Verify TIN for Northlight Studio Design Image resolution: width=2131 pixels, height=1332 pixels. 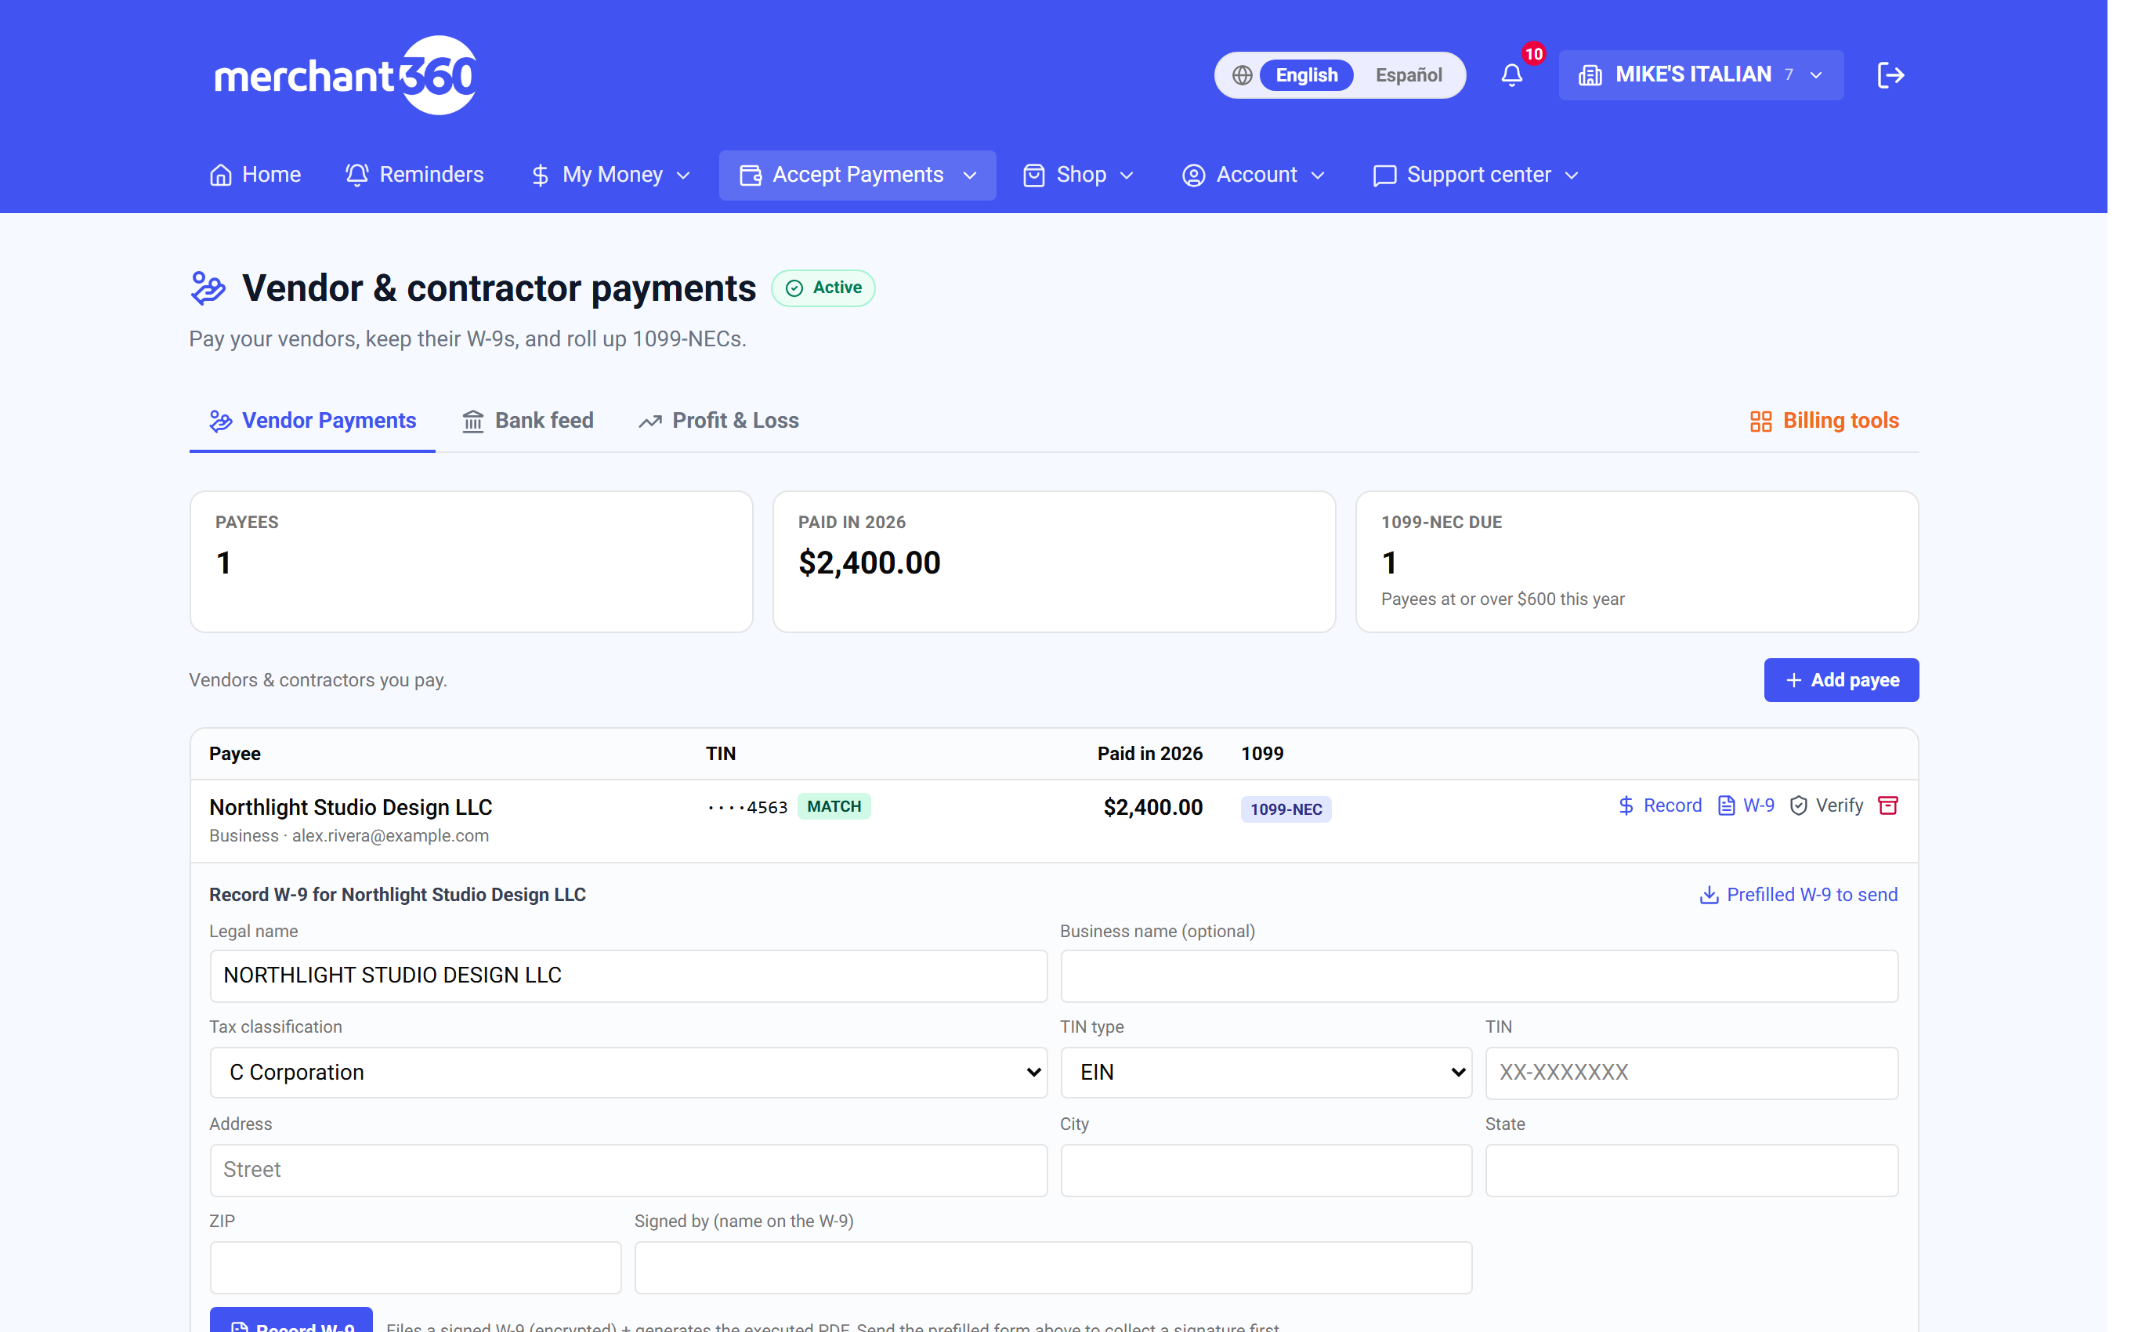click(1826, 805)
